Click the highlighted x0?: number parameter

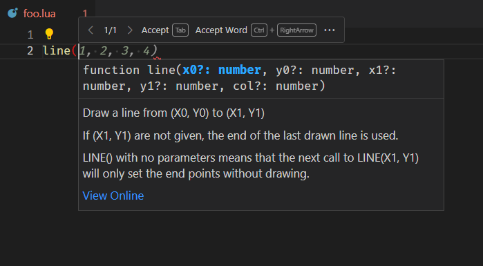(222, 70)
